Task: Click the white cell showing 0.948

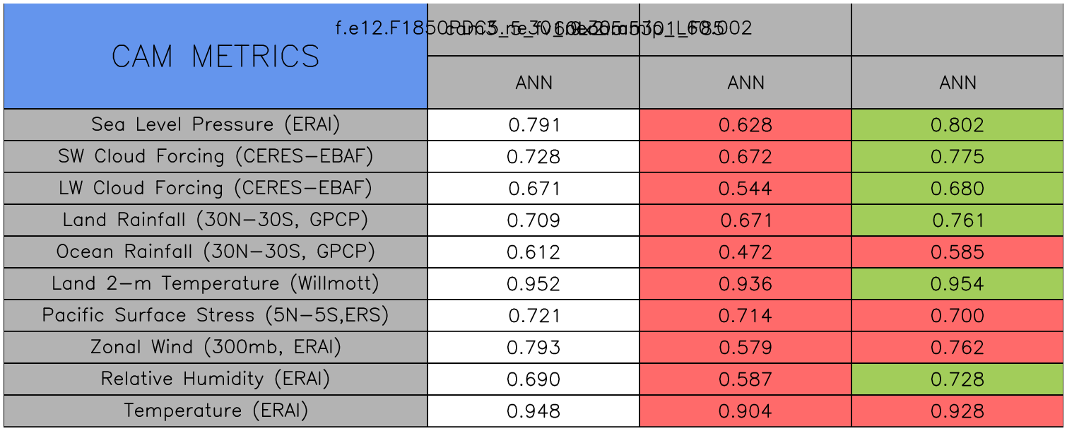Action: [533, 411]
